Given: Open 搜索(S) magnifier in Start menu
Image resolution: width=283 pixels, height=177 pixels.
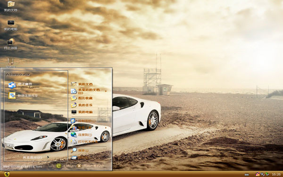Looking at the screenshot, I should 80,150.
